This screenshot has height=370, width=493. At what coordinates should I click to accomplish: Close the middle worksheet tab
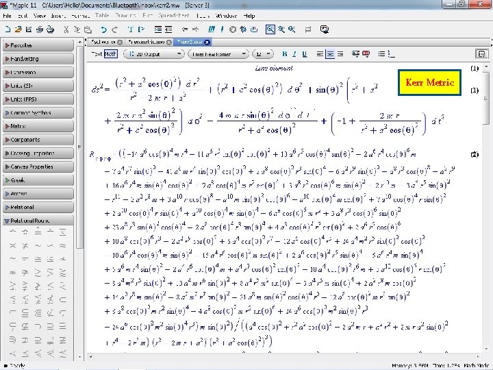tap(169, 42)
